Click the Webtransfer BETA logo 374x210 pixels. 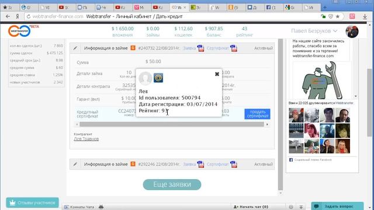point(23,31)
